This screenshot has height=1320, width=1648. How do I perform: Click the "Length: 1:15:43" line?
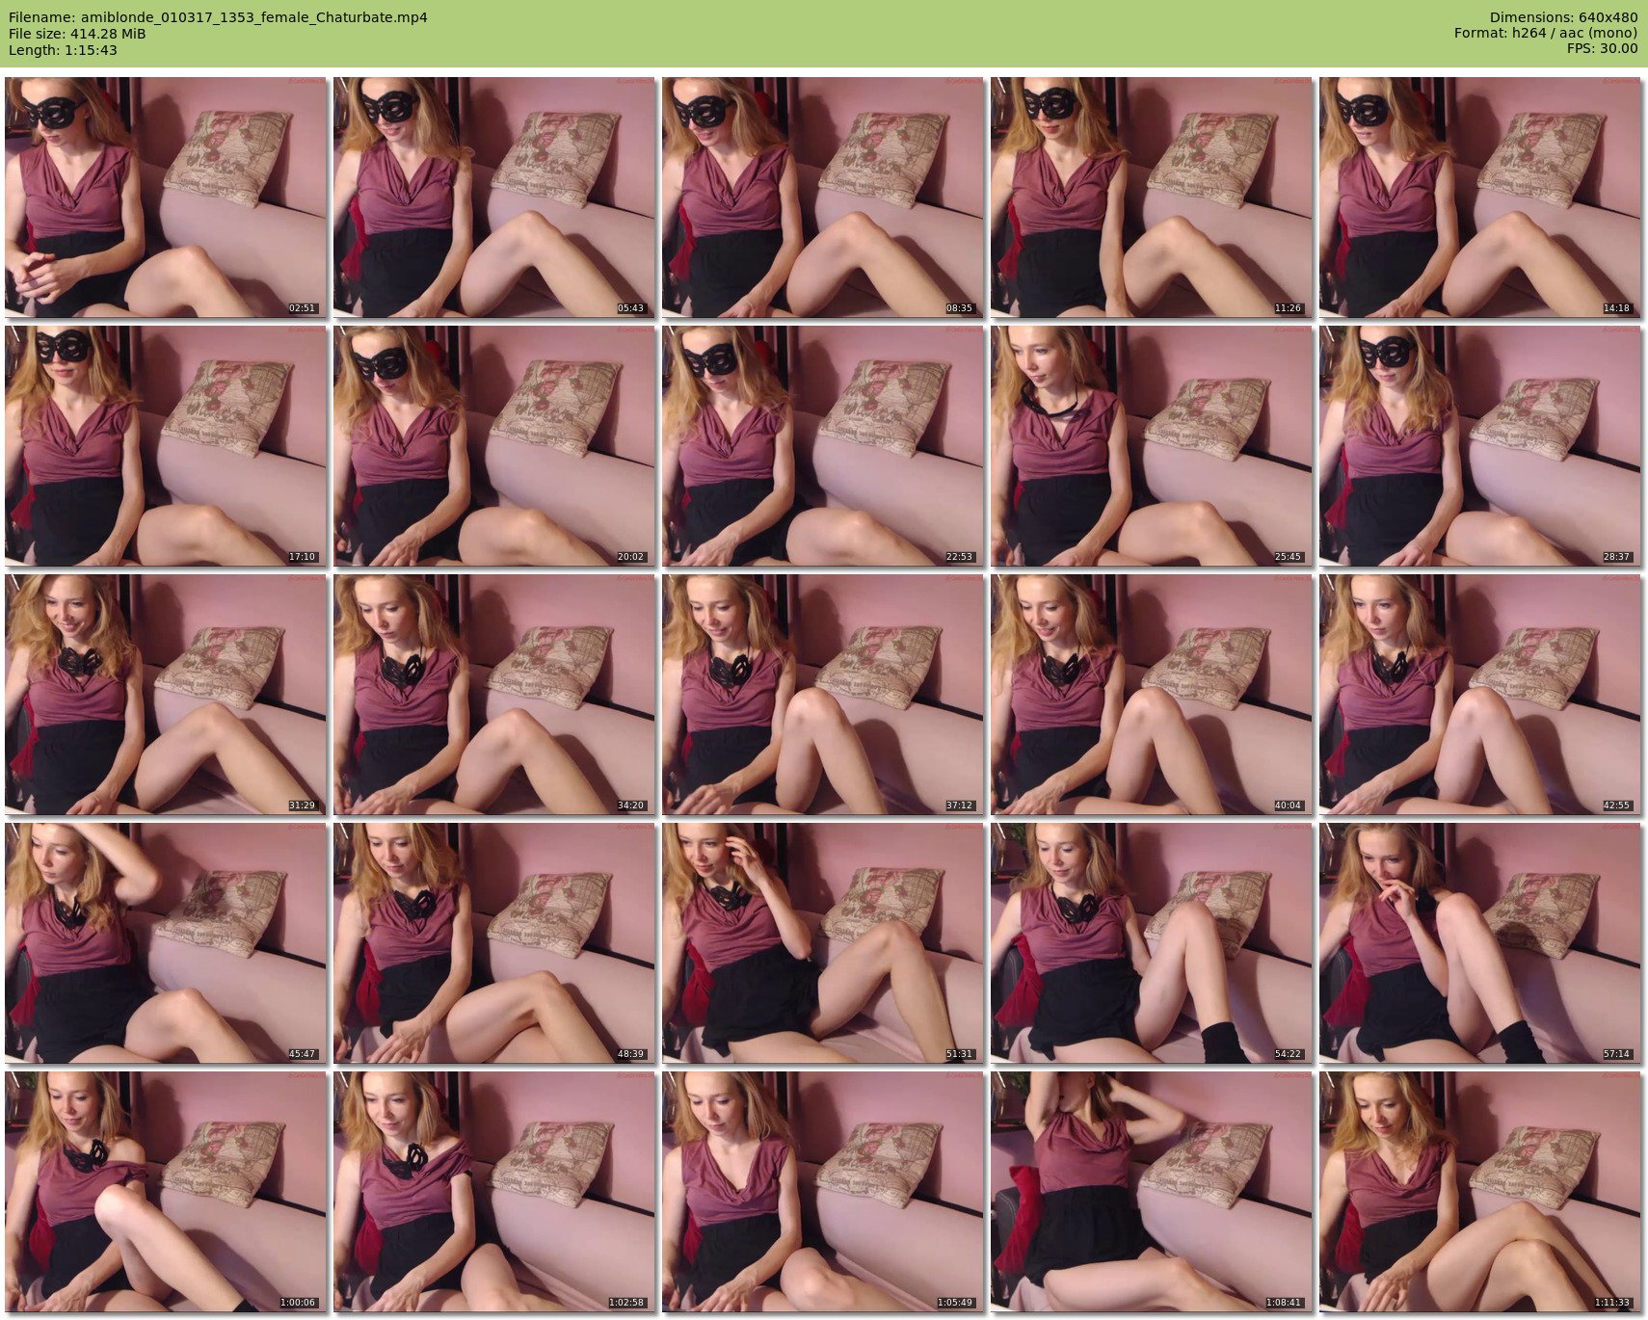click(63, 50)
